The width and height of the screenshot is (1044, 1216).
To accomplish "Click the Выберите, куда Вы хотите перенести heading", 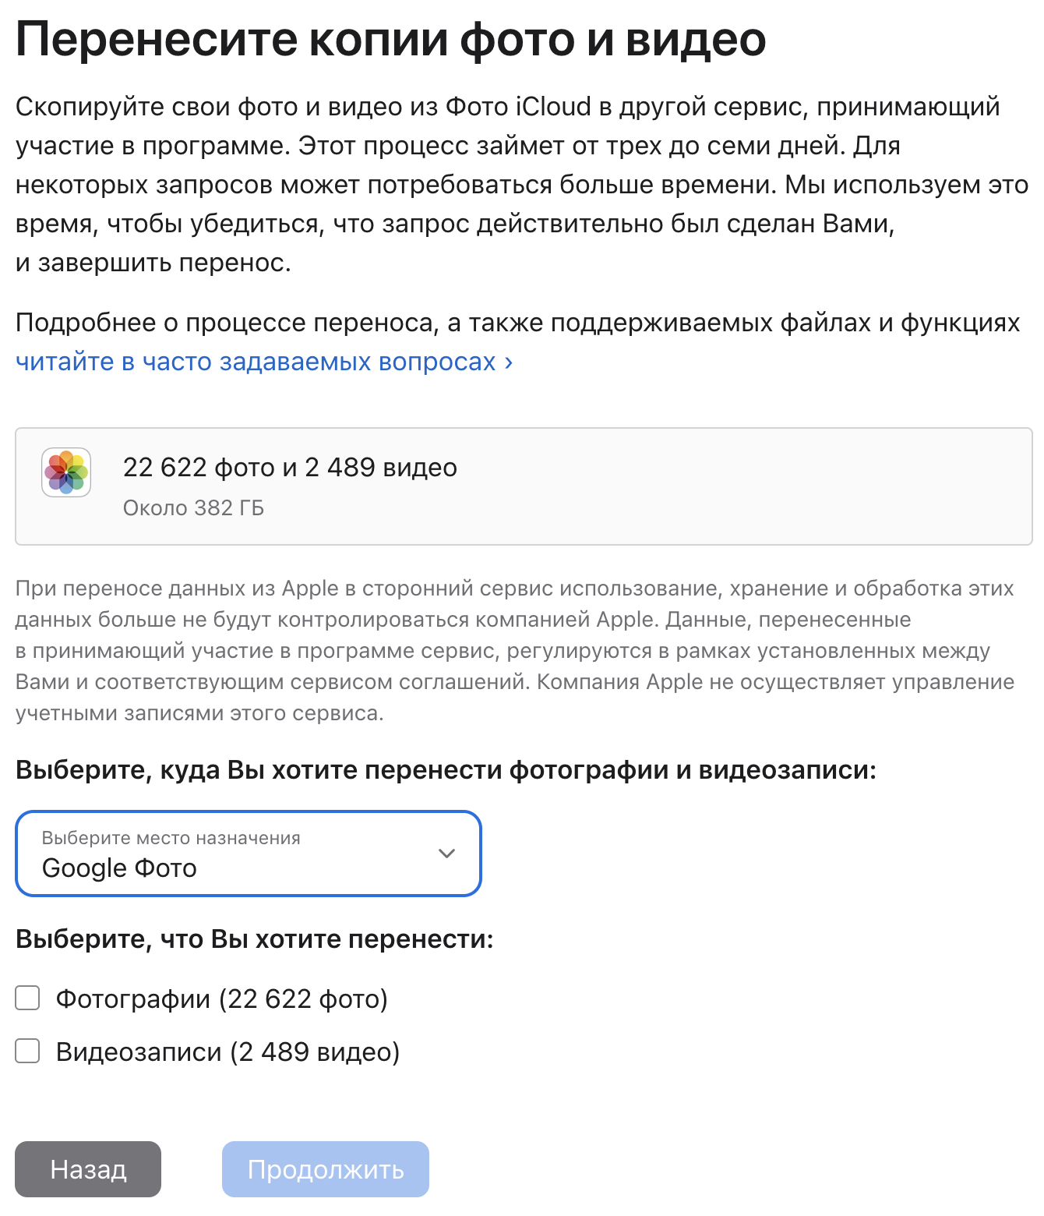I will [x=446, y=770].
